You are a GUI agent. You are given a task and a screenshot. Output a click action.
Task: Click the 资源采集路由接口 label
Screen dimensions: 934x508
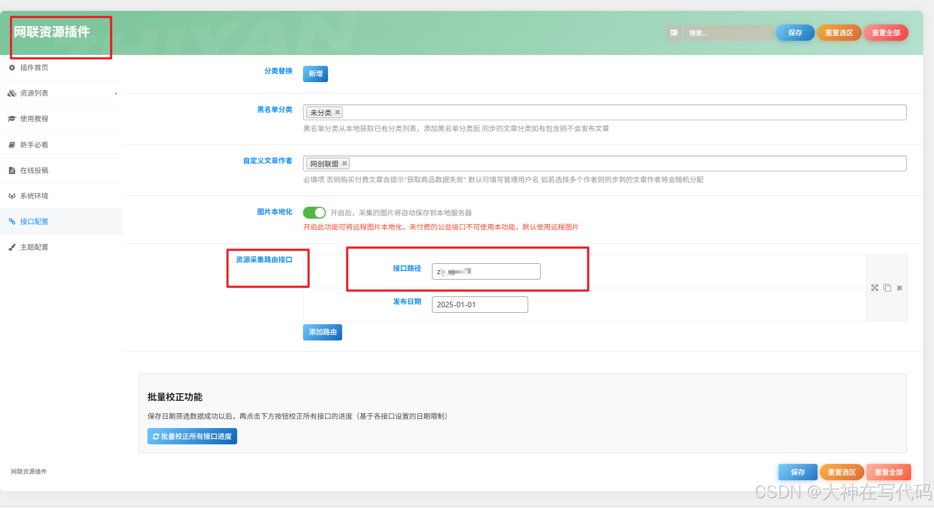click(x=264, y=259)
